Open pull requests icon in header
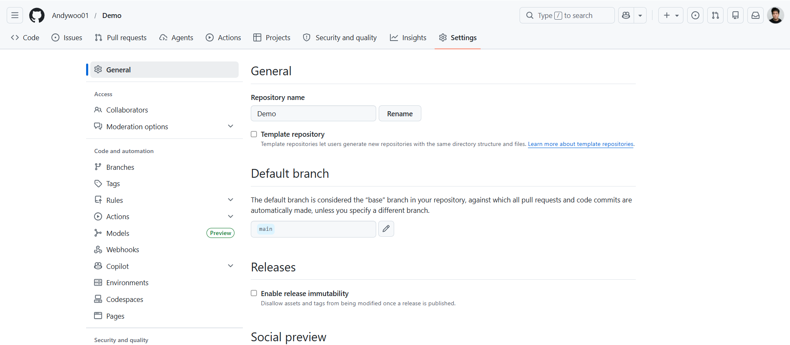This screenshot has height=345, width=790. (715, 15)
